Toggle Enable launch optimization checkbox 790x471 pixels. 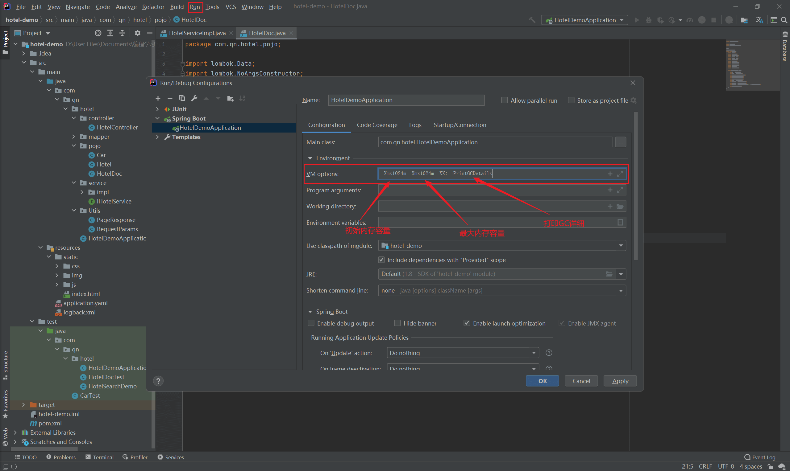[467, 323]
